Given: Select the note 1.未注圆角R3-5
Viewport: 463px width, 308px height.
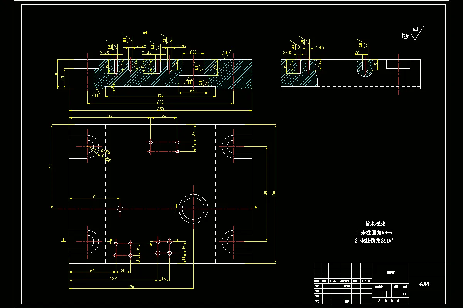Looking at the screenshot, I should click(374, 233).
